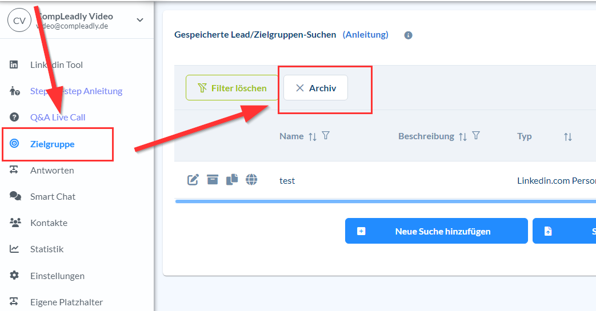
Task: Expand the CompLeadly Video account dropdown
Action: pyautogui.click(x=140, y=21)
